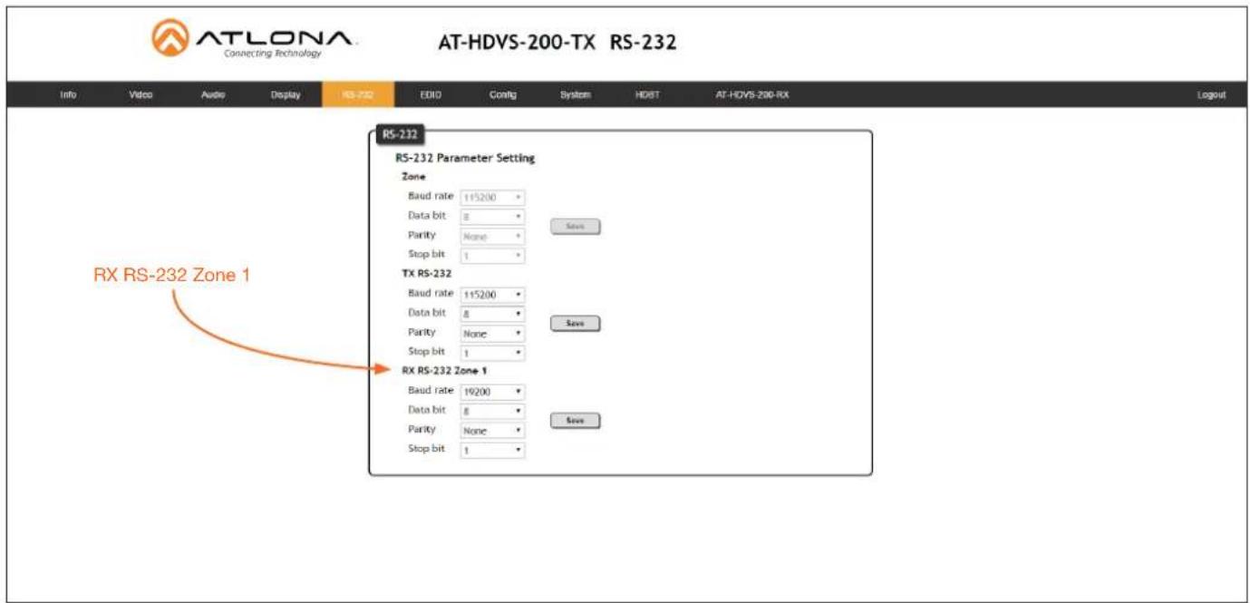1250x603 pixels.
Task: Open TX RS-232 Parity dropdown
Action: 493,334
